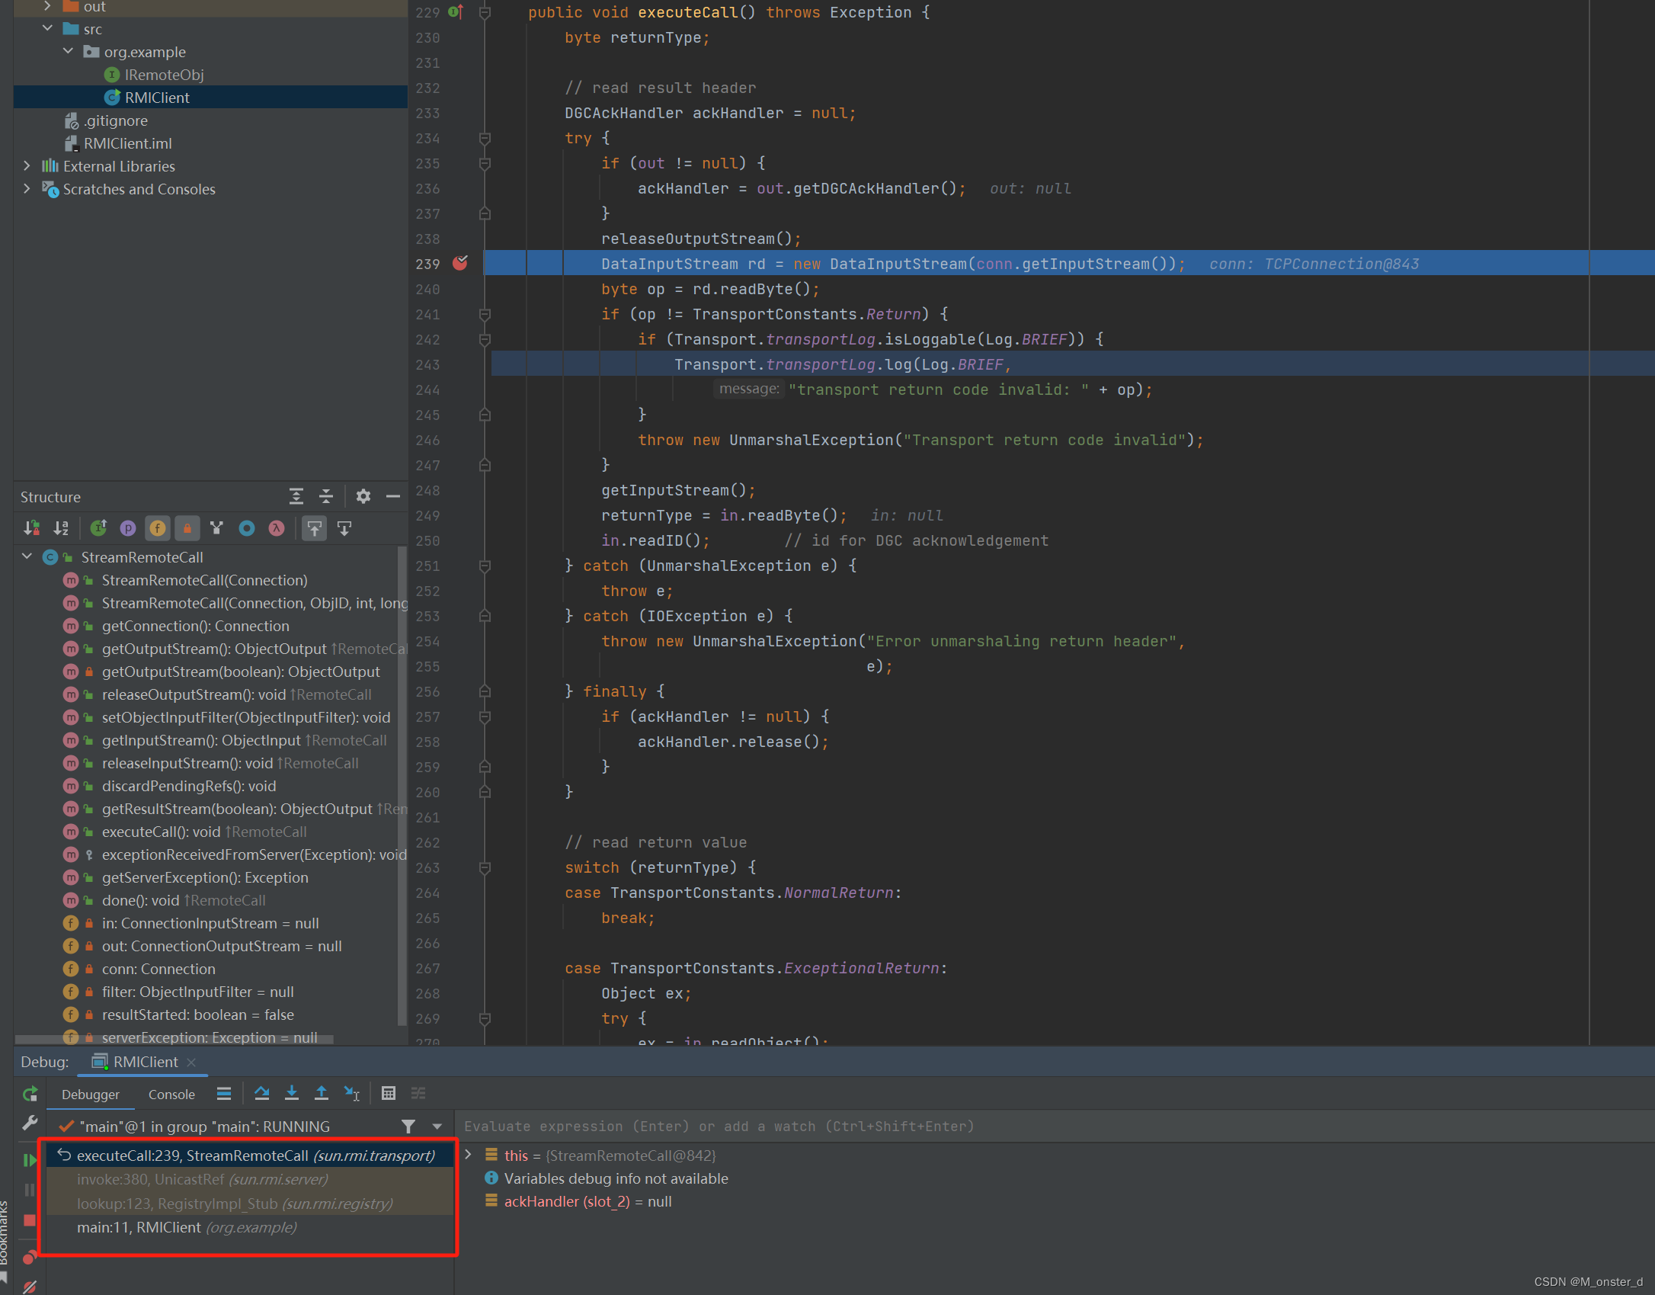Click override gutter icon on line 229
The width and height of the screenshot is (1655, 1295).
point(456,11)
